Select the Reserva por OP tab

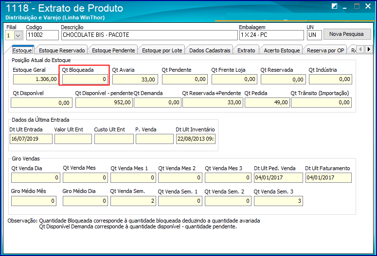(325, 50)
